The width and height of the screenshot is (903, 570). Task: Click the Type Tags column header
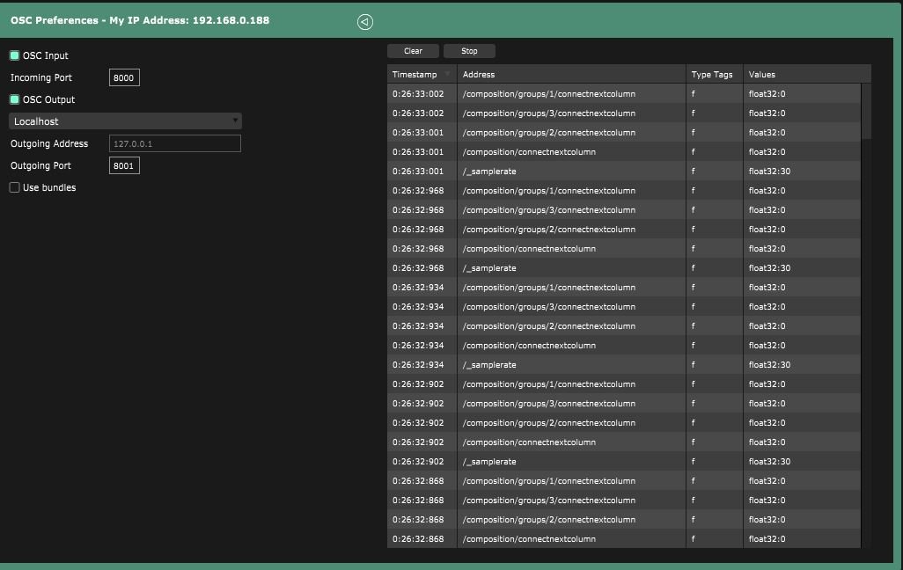pyautogui.click(x=712, y=75)
